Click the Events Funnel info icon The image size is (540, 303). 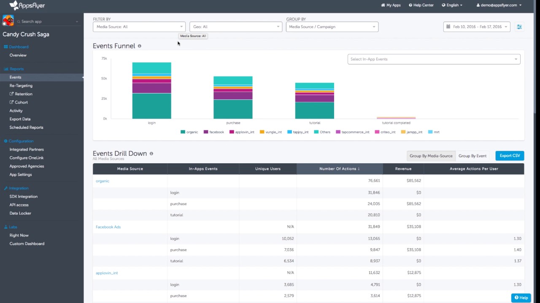point(139,46)
